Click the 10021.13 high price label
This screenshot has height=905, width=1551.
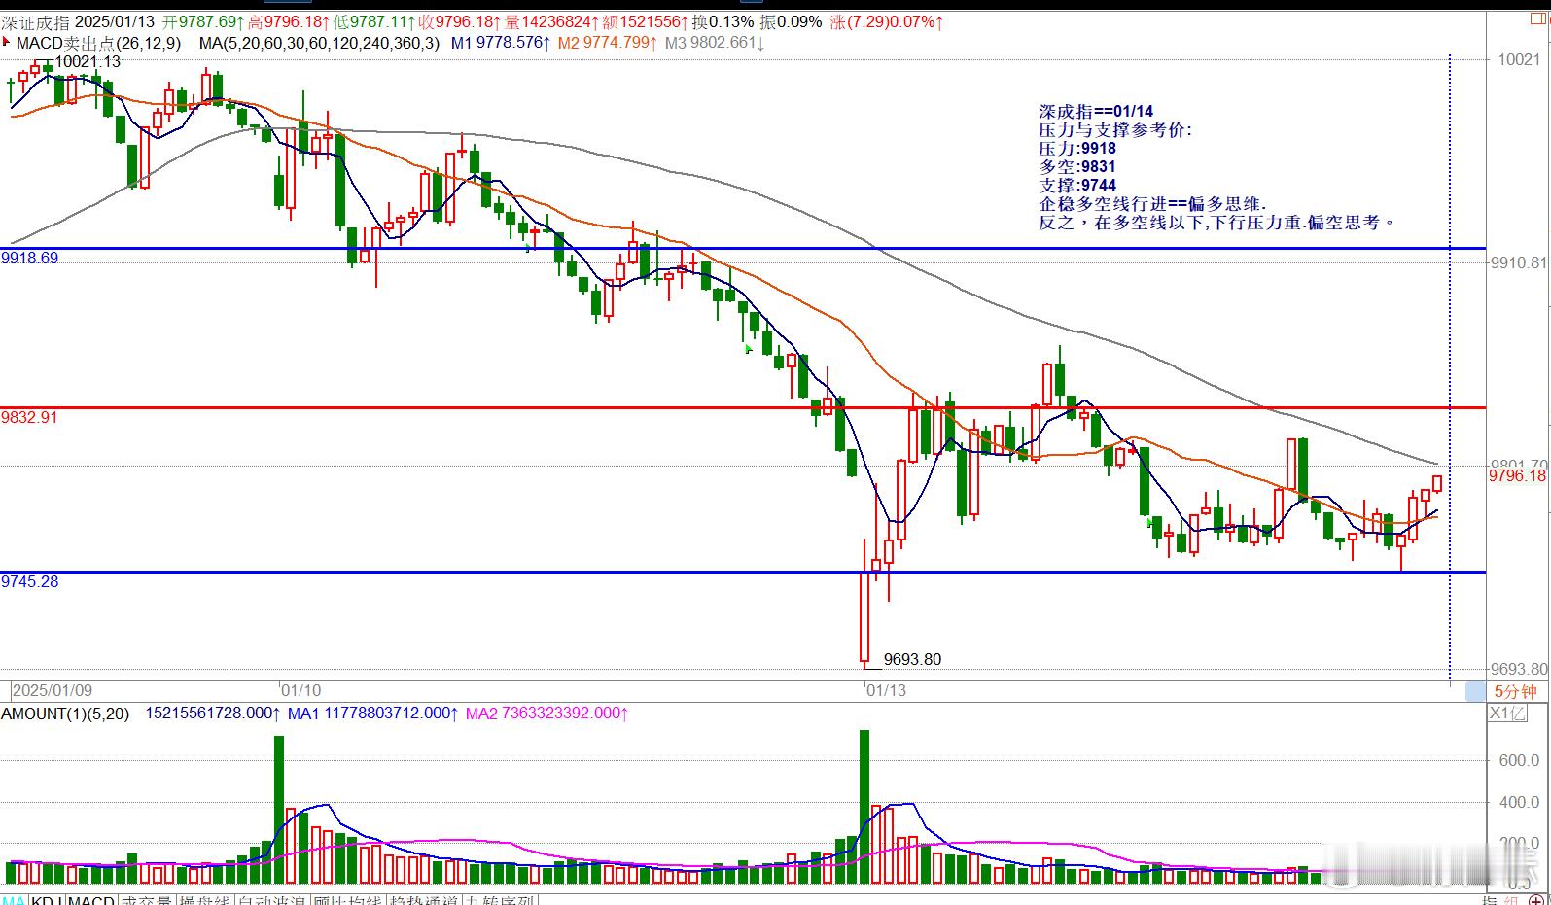tap(88, 61)
